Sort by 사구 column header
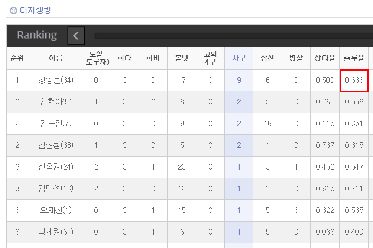 click(239, 58)
